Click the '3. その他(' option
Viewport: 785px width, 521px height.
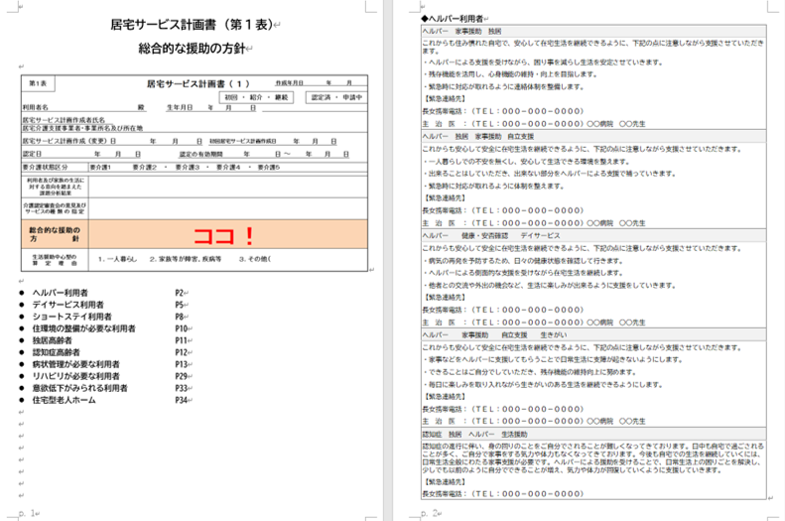[255, 259]
